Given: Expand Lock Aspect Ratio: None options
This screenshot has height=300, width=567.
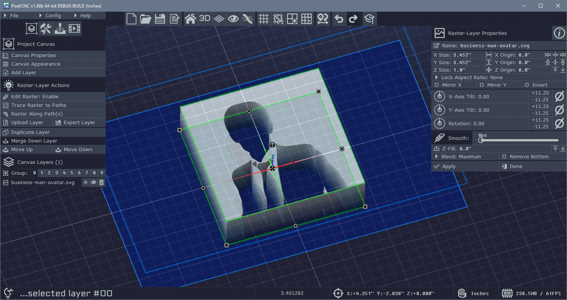Looking at the screenshot, I should (499, 77).
